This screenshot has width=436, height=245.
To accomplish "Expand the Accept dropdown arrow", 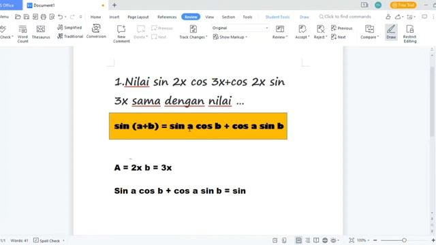I will click(x=309, y=37).
